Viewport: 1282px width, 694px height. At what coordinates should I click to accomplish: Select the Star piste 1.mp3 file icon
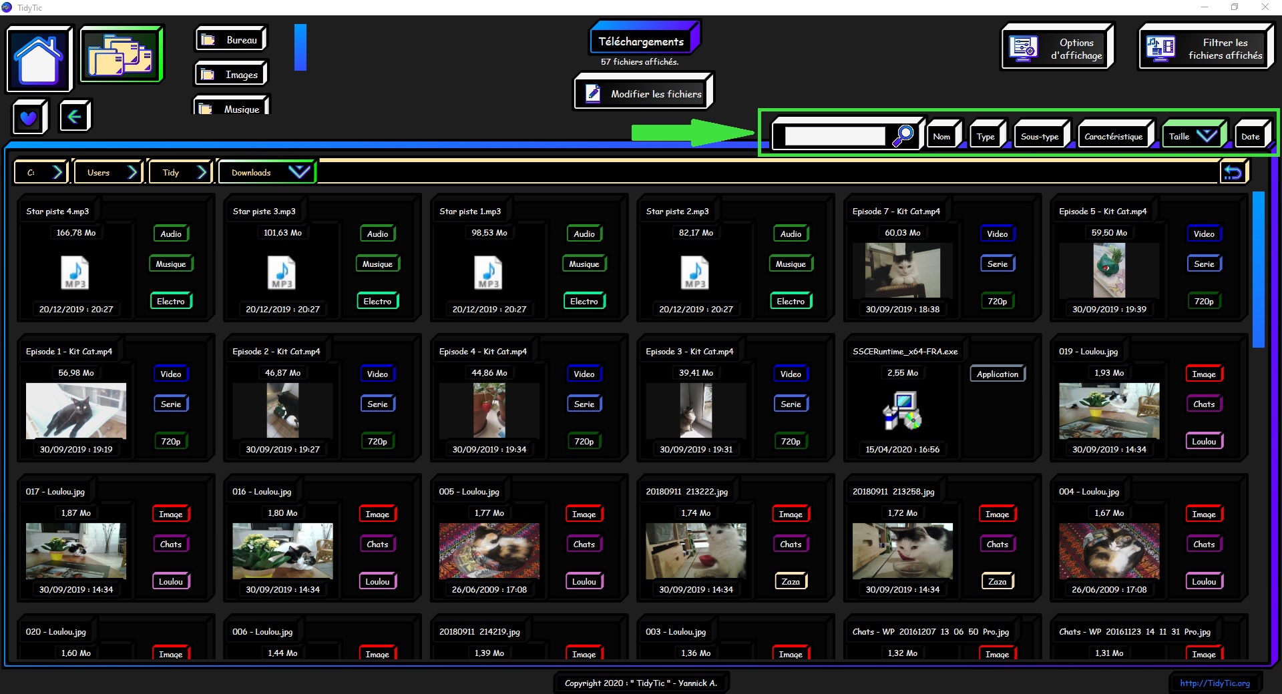(488, 272)
